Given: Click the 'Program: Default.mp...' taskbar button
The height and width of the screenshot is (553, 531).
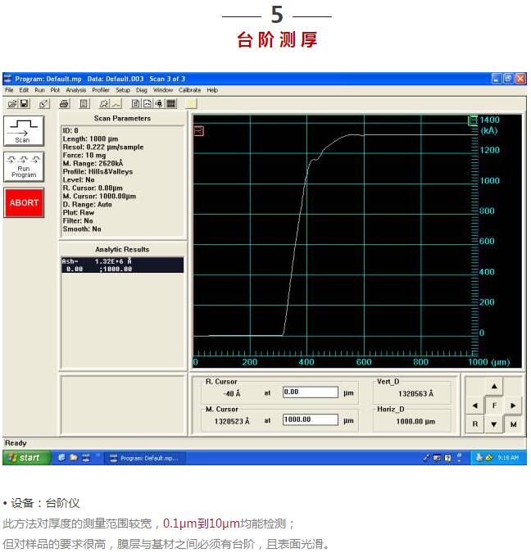Looking at the screenshot, I should click(x=145, y=458).
